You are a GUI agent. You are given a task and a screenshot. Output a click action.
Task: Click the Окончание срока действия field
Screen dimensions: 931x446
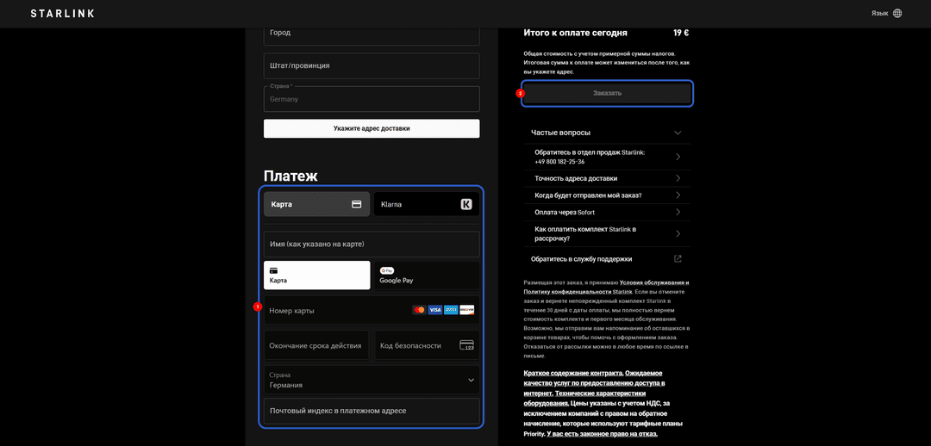316,345
